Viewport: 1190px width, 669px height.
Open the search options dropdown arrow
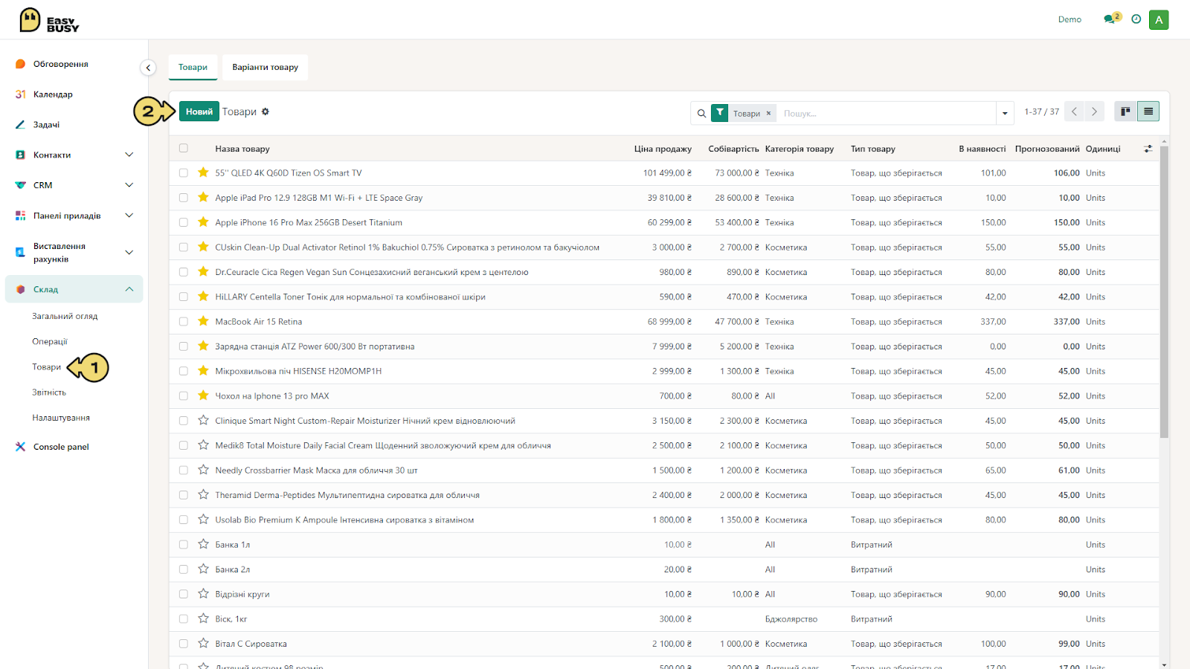click(1005, 114)
